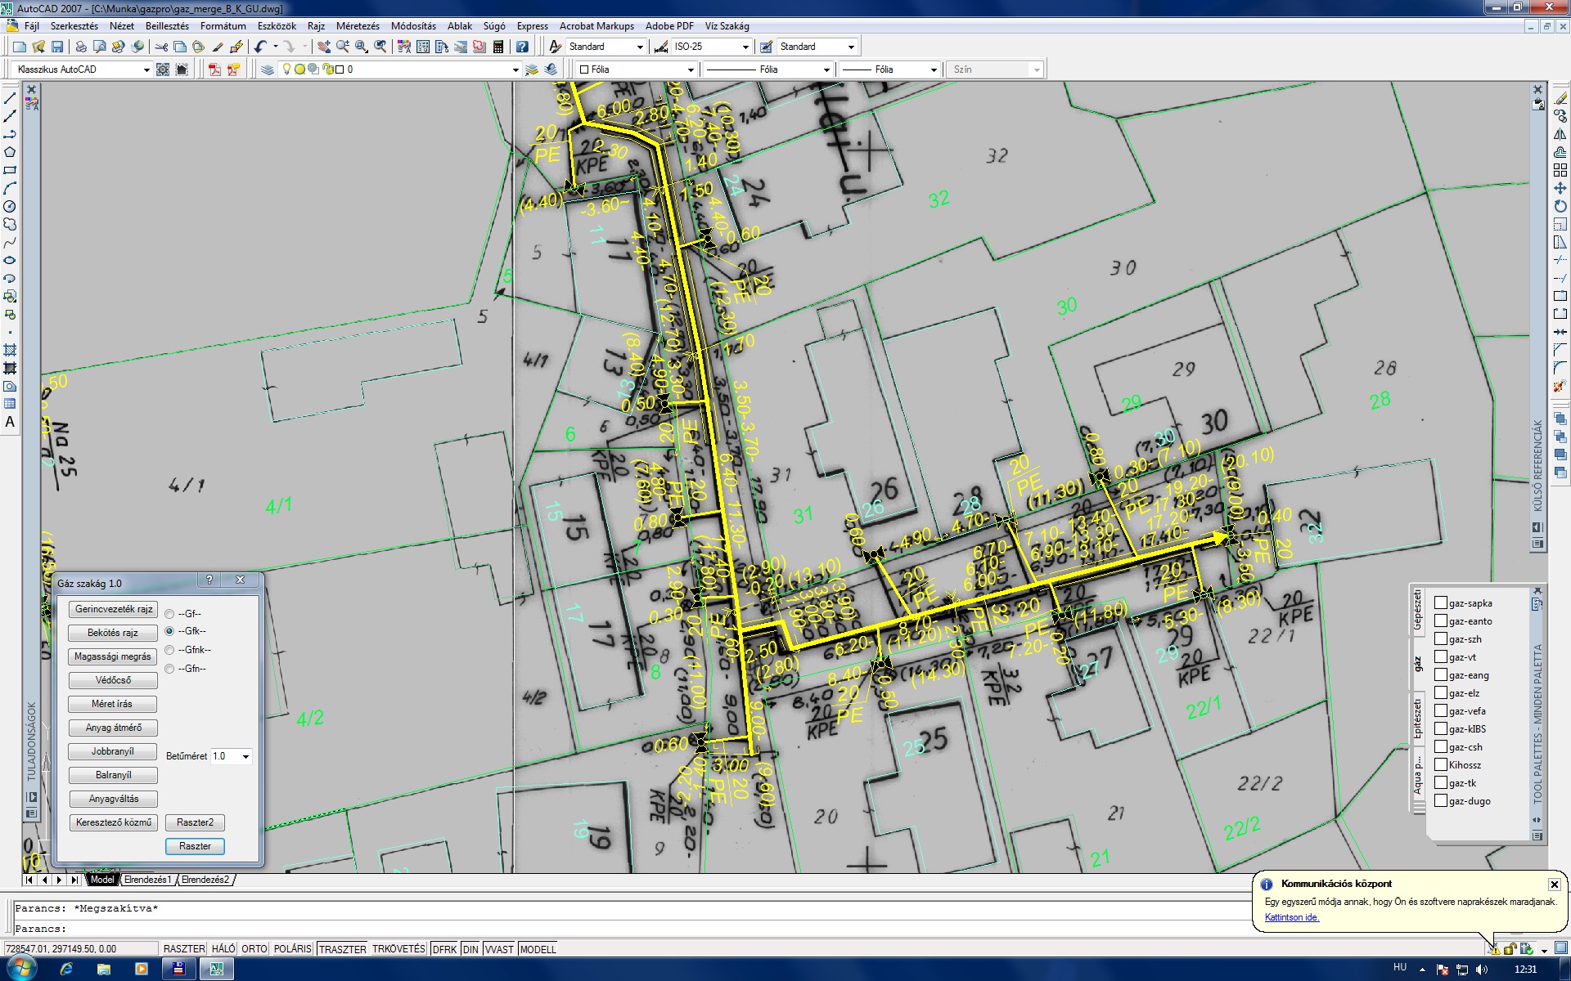Screen dimensions: 1571x981
Task: Select the Circle draw tool
Action: coord(10,206)
